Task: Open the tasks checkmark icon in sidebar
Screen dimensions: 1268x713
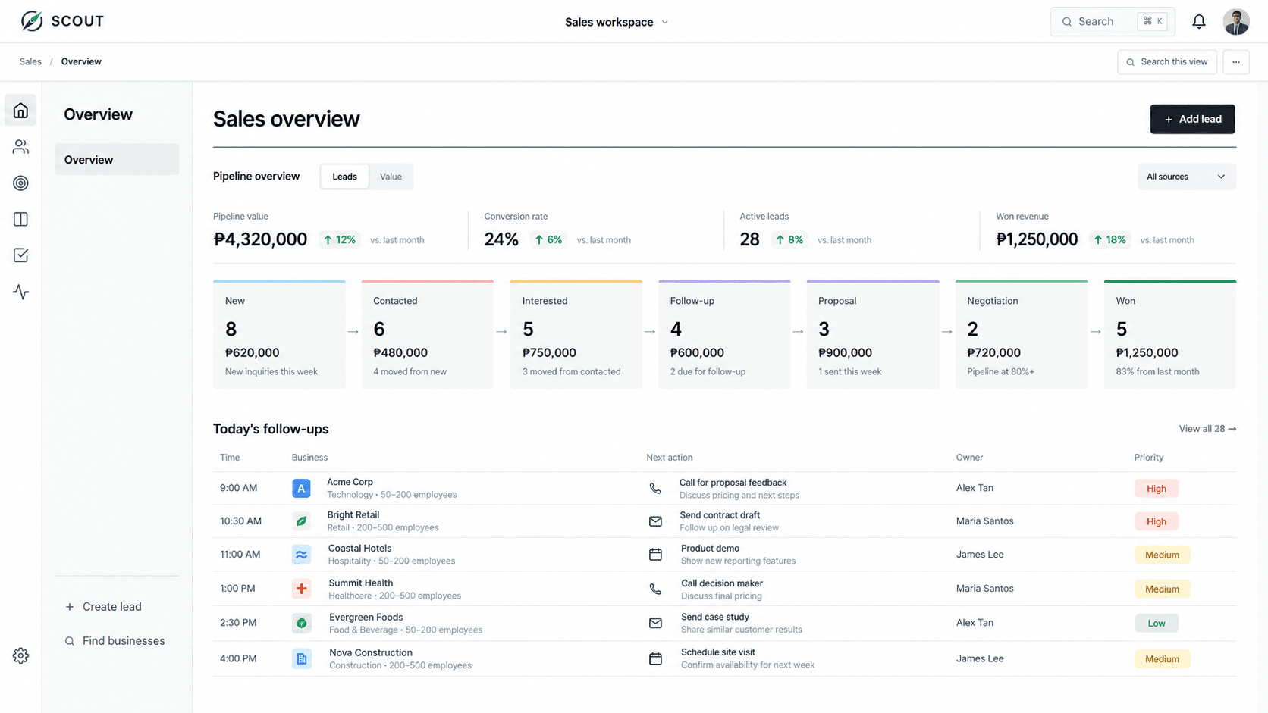Action: click(20, 255)
